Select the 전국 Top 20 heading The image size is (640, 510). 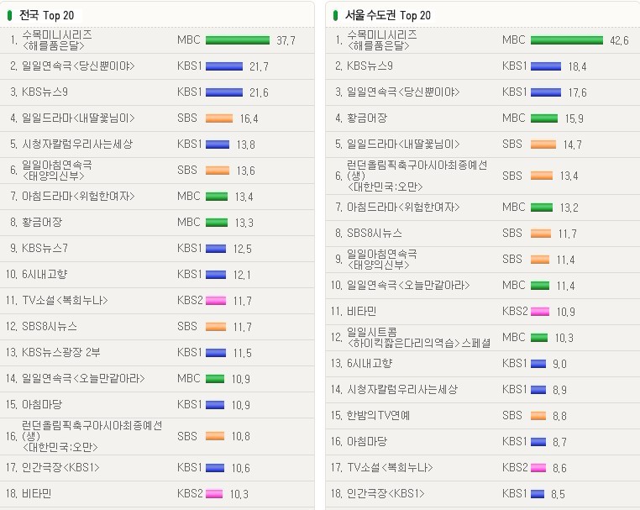pos(46,15)
